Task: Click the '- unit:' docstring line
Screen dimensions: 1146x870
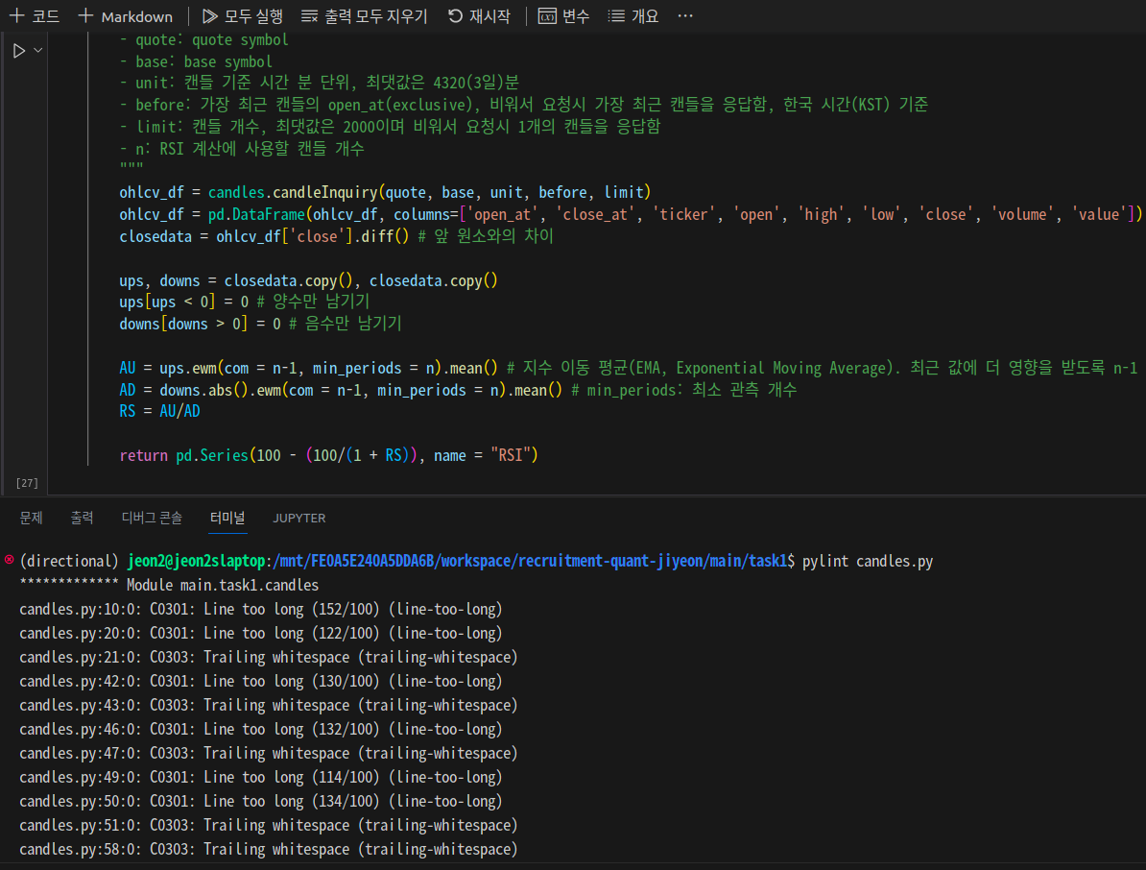Action: click(x=319, y=83)
